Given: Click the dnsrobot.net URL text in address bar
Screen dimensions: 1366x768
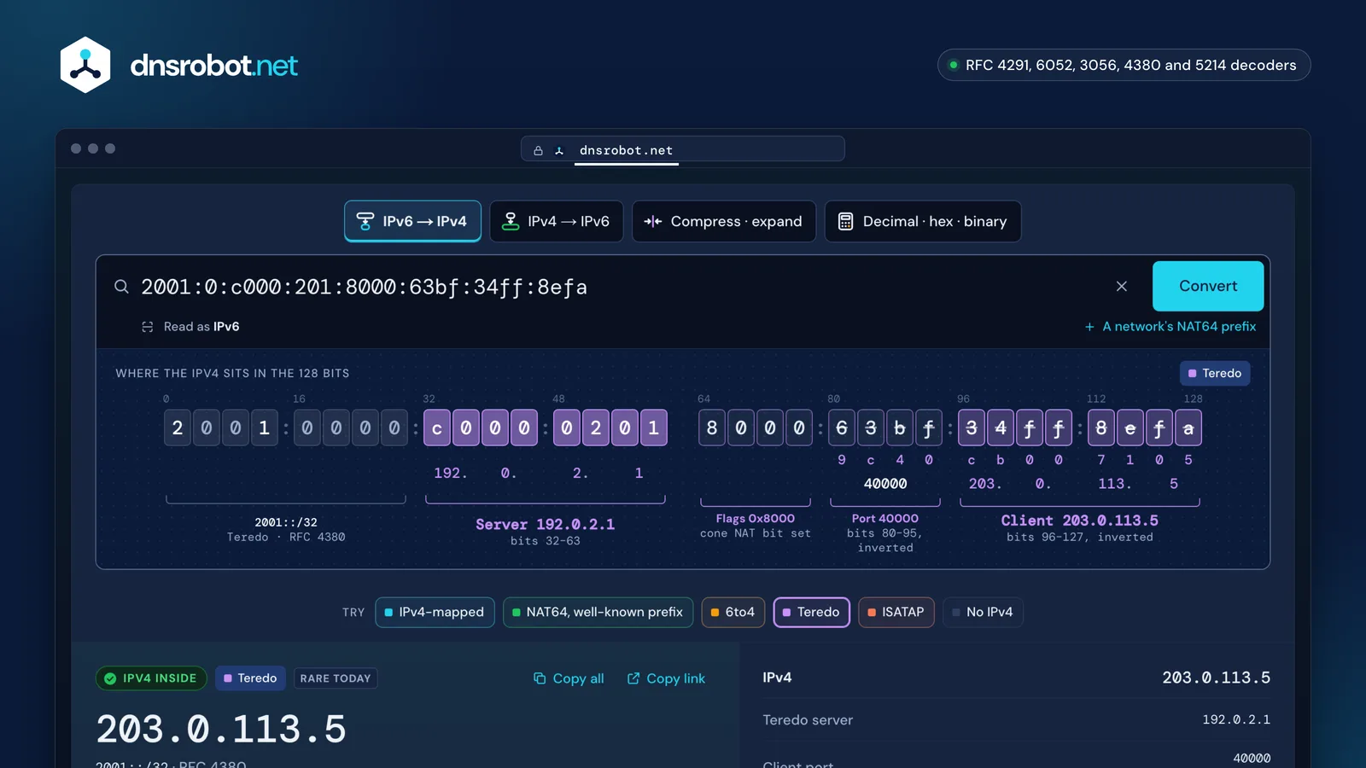Looking at the screenshot, I should [x=626, y=150].
